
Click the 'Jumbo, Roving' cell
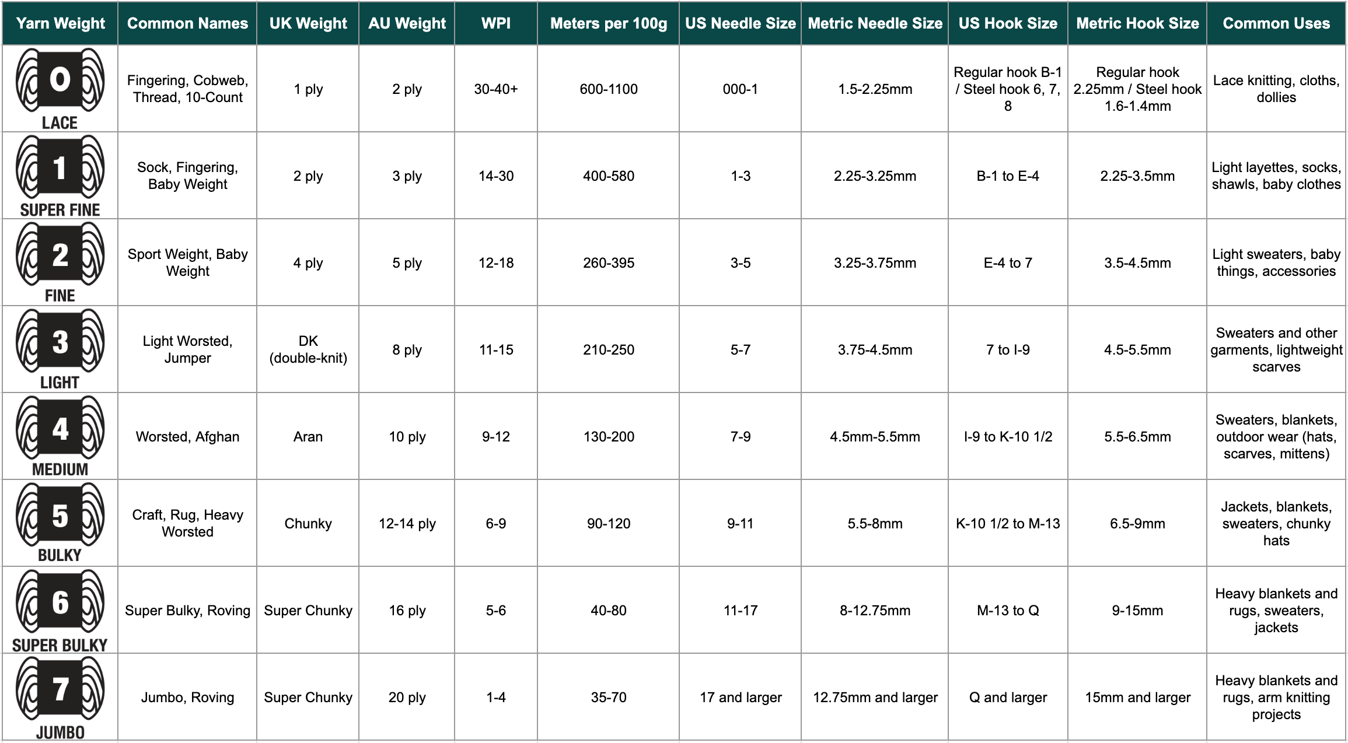[187, 697]
